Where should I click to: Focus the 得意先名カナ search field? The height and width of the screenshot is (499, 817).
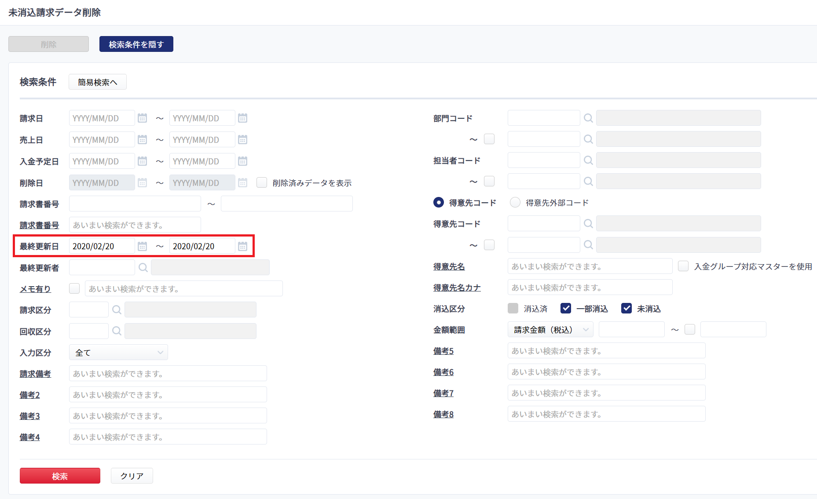[x=590, y=287]
